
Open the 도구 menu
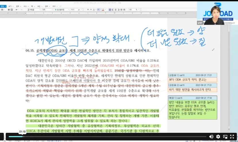pyautogui.click(x=55, y=6)
